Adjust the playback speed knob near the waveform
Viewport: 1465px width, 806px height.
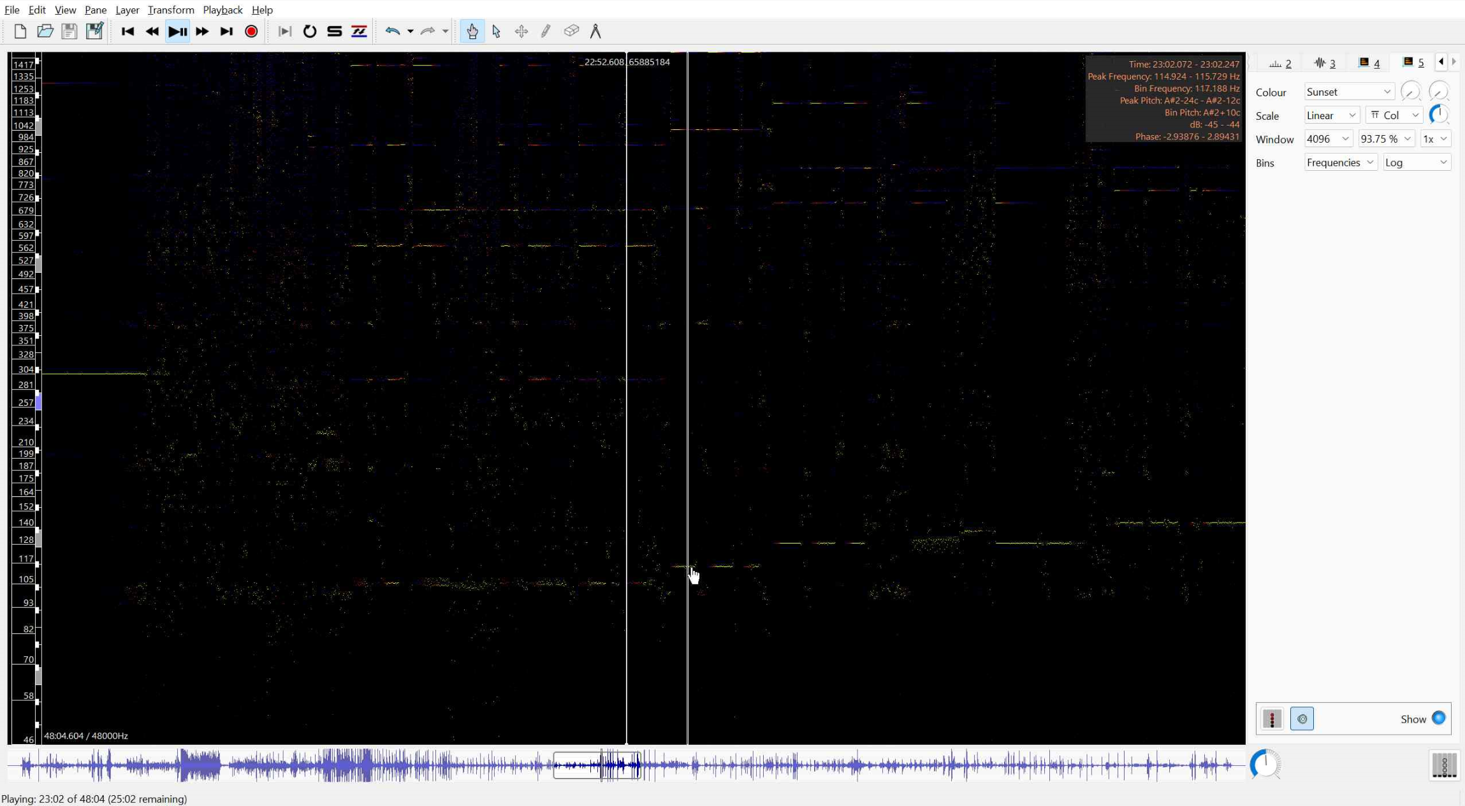[x=1265, y=764]
